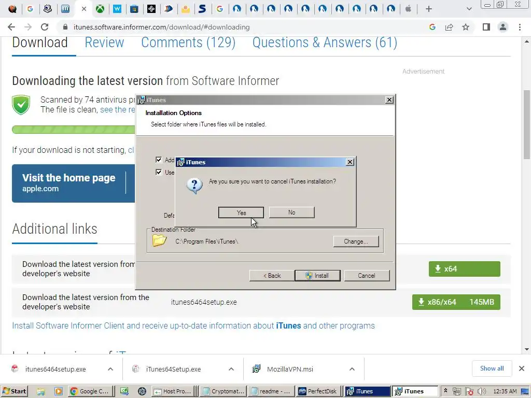This screenshot has width=531, height=398.
Task: Click the Windows Start button
Action: [14, 391]
